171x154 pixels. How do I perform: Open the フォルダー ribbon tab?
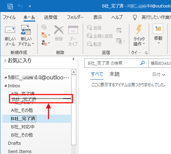[x=75, y=17]
